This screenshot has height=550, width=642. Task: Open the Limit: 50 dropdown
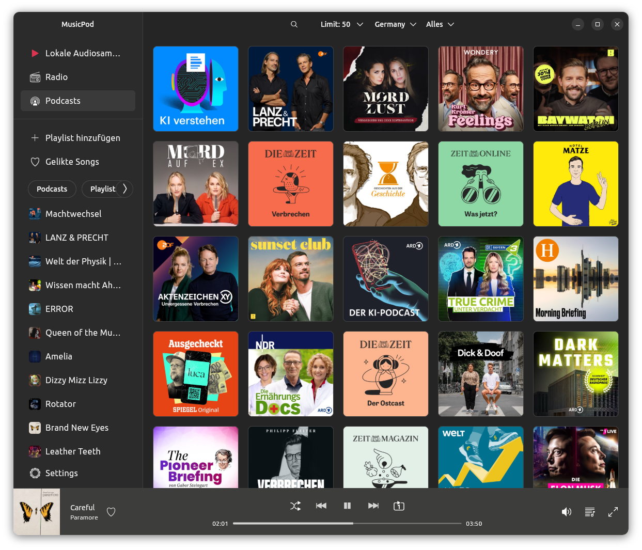point(342,24)
